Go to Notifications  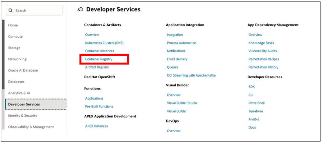[x=176, y=51]
